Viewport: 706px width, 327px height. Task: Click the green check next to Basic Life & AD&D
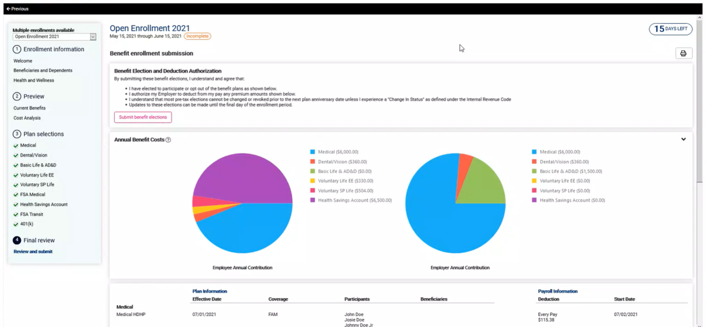click(16, 165)
